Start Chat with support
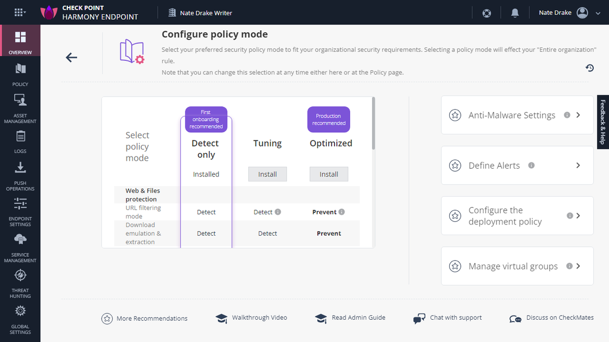Screen dimensions: 609x342 [x=455, y=318]
